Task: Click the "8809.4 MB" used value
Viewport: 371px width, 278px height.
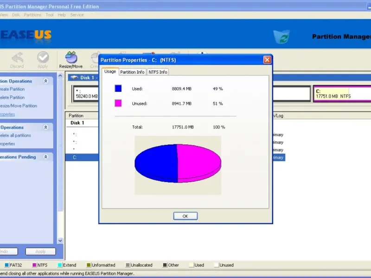Action: coord(182,89)
